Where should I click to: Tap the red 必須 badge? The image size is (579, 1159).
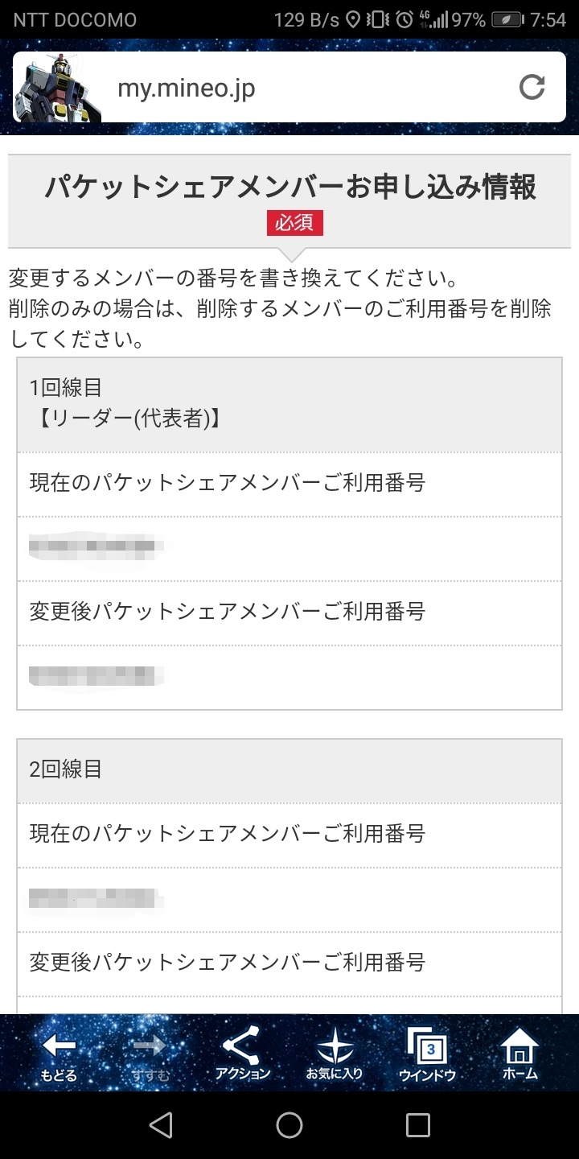click(294, 222)
